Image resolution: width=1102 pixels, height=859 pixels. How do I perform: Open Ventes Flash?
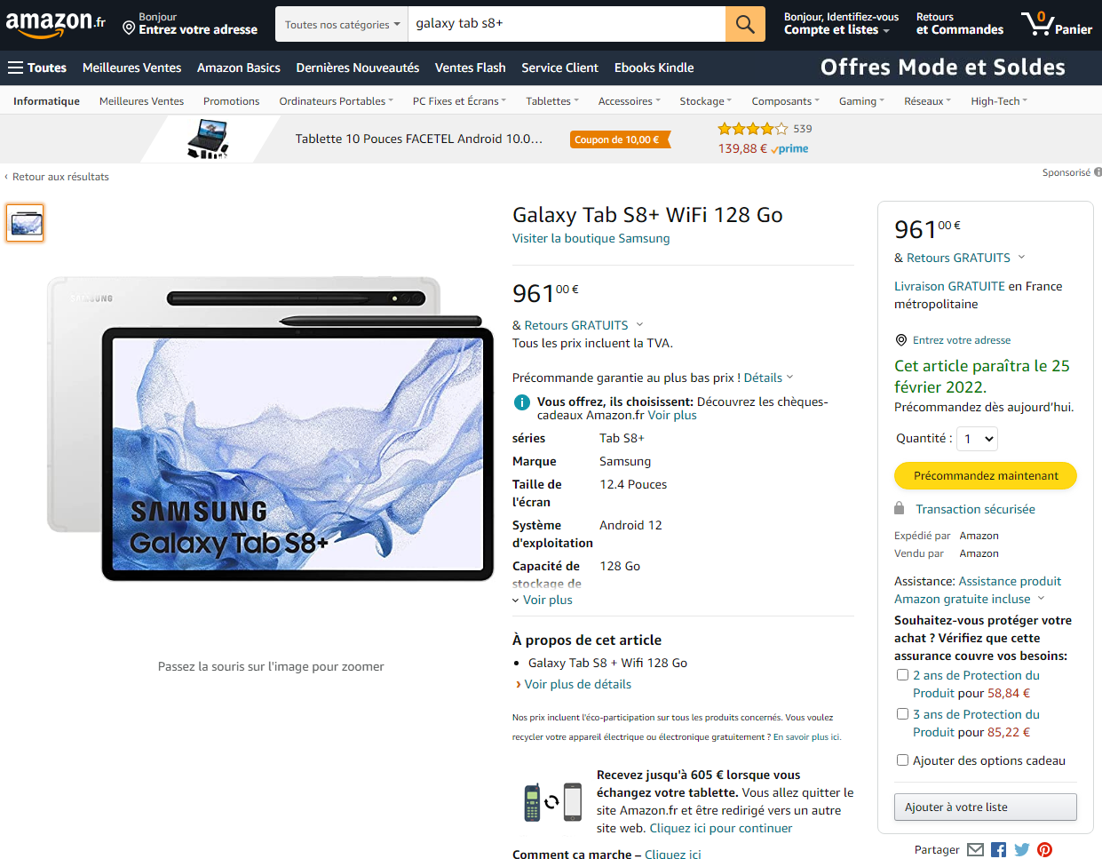pyautogui.click(x=471, y=68)
